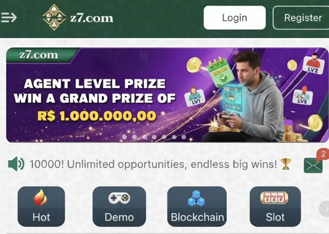The image size is (329, 234).
Task: Mute the green speaker announcement icon
Action: click(x=16, y=164)
